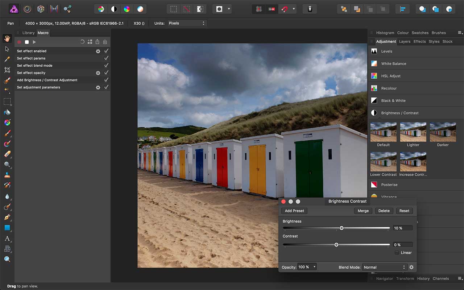Image resolution: width=464 pixels, height=290 pixels.
Task: Click the Alignment toolbar icon
Action: click(x=402, y=9)
